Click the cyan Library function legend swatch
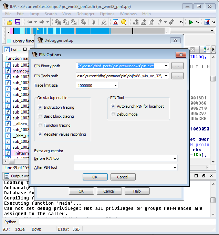 pyautogui.click(x=9, y=41)
